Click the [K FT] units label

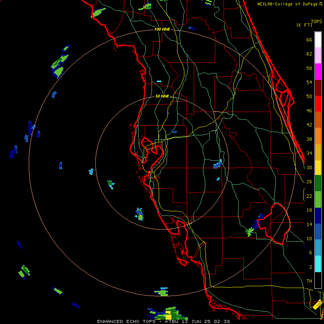[304, 25]
